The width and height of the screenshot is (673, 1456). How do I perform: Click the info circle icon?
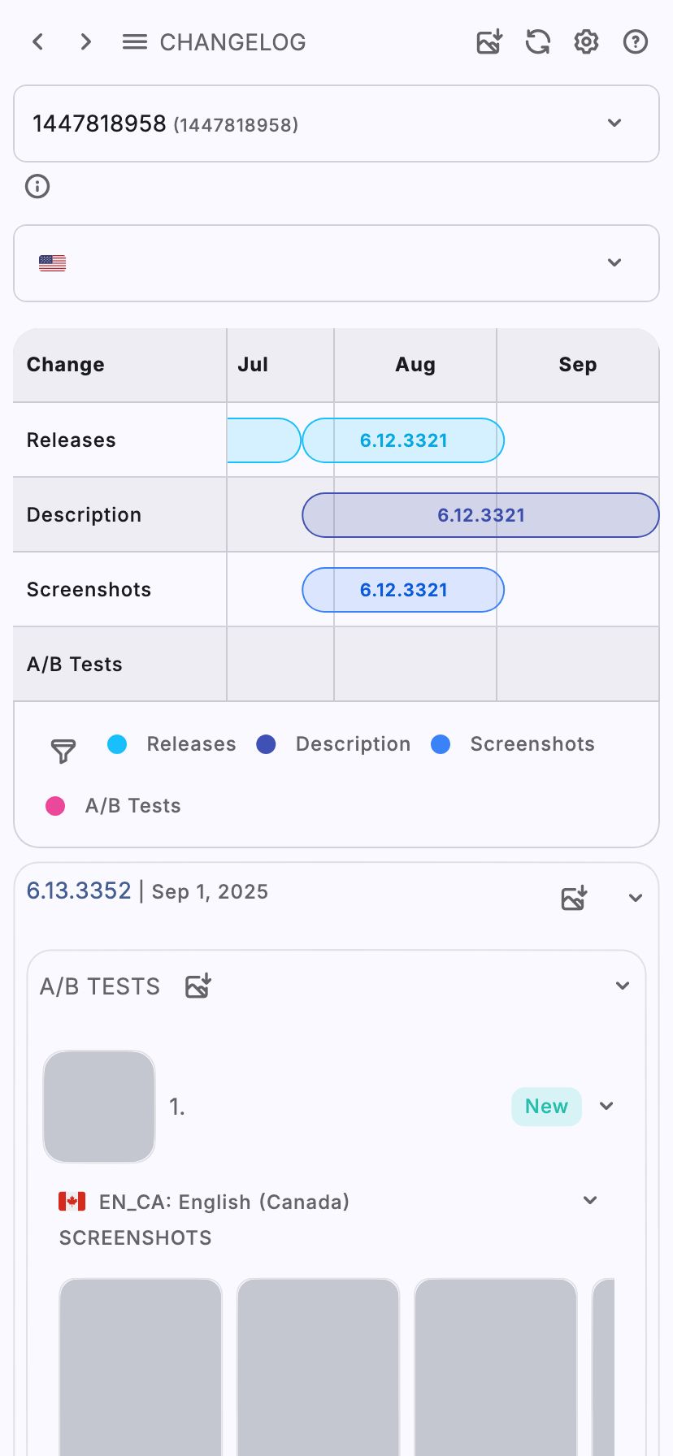tap(37, 187)
